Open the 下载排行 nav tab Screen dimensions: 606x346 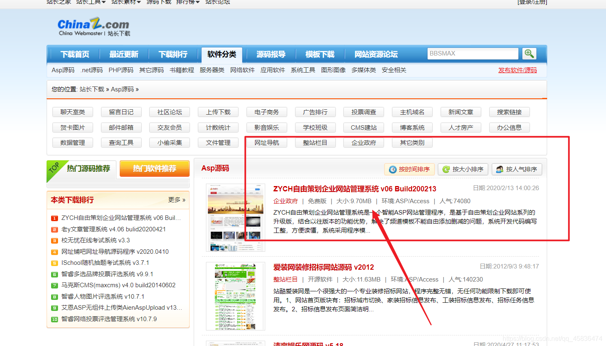(173, 54)
